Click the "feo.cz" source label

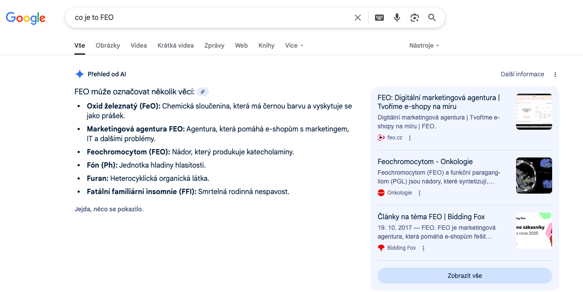point(395,138)
